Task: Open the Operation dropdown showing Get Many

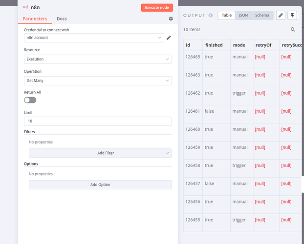Action: point(98,81)
